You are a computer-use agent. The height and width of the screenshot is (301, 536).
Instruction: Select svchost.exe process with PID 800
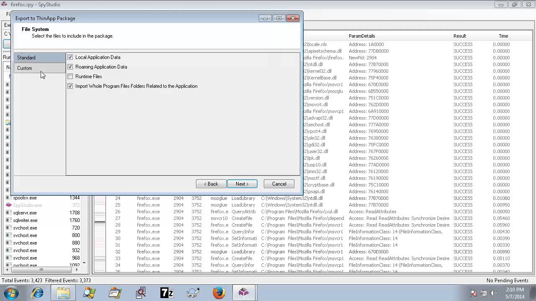click(x=43, y=235)
